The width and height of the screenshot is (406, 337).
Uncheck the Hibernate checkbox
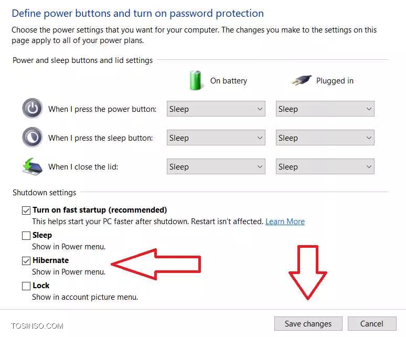coord(26,260)
